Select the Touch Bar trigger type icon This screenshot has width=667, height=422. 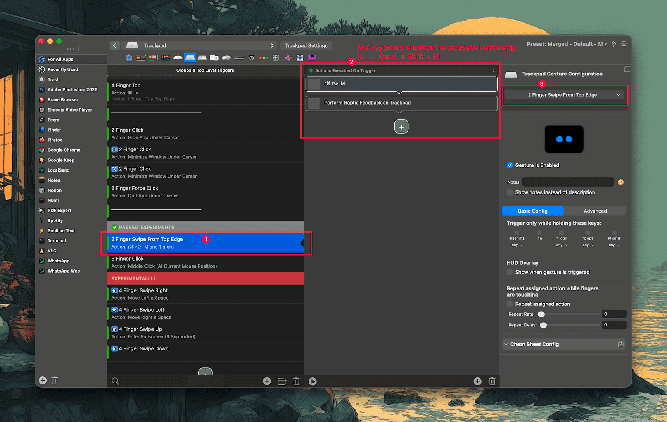tap(141, 58)
